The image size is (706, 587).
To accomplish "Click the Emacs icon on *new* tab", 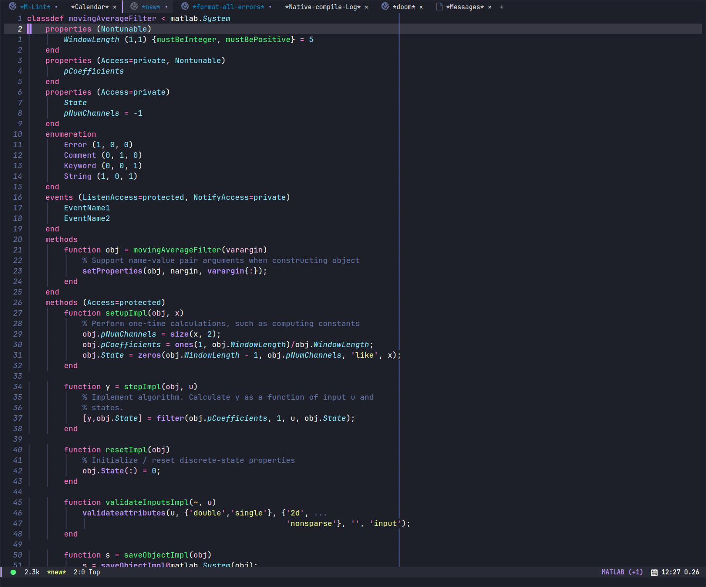I will tap(134, 7).
